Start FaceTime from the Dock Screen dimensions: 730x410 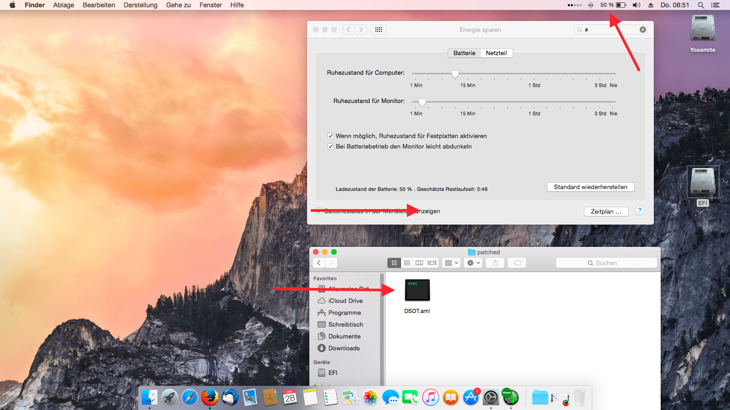pyautogui.click(x=410, y=398)
